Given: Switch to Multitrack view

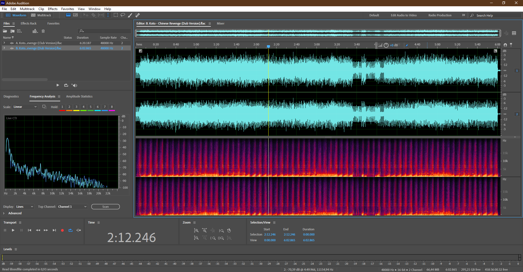Looking at the screenshot, I should (41, 15).
